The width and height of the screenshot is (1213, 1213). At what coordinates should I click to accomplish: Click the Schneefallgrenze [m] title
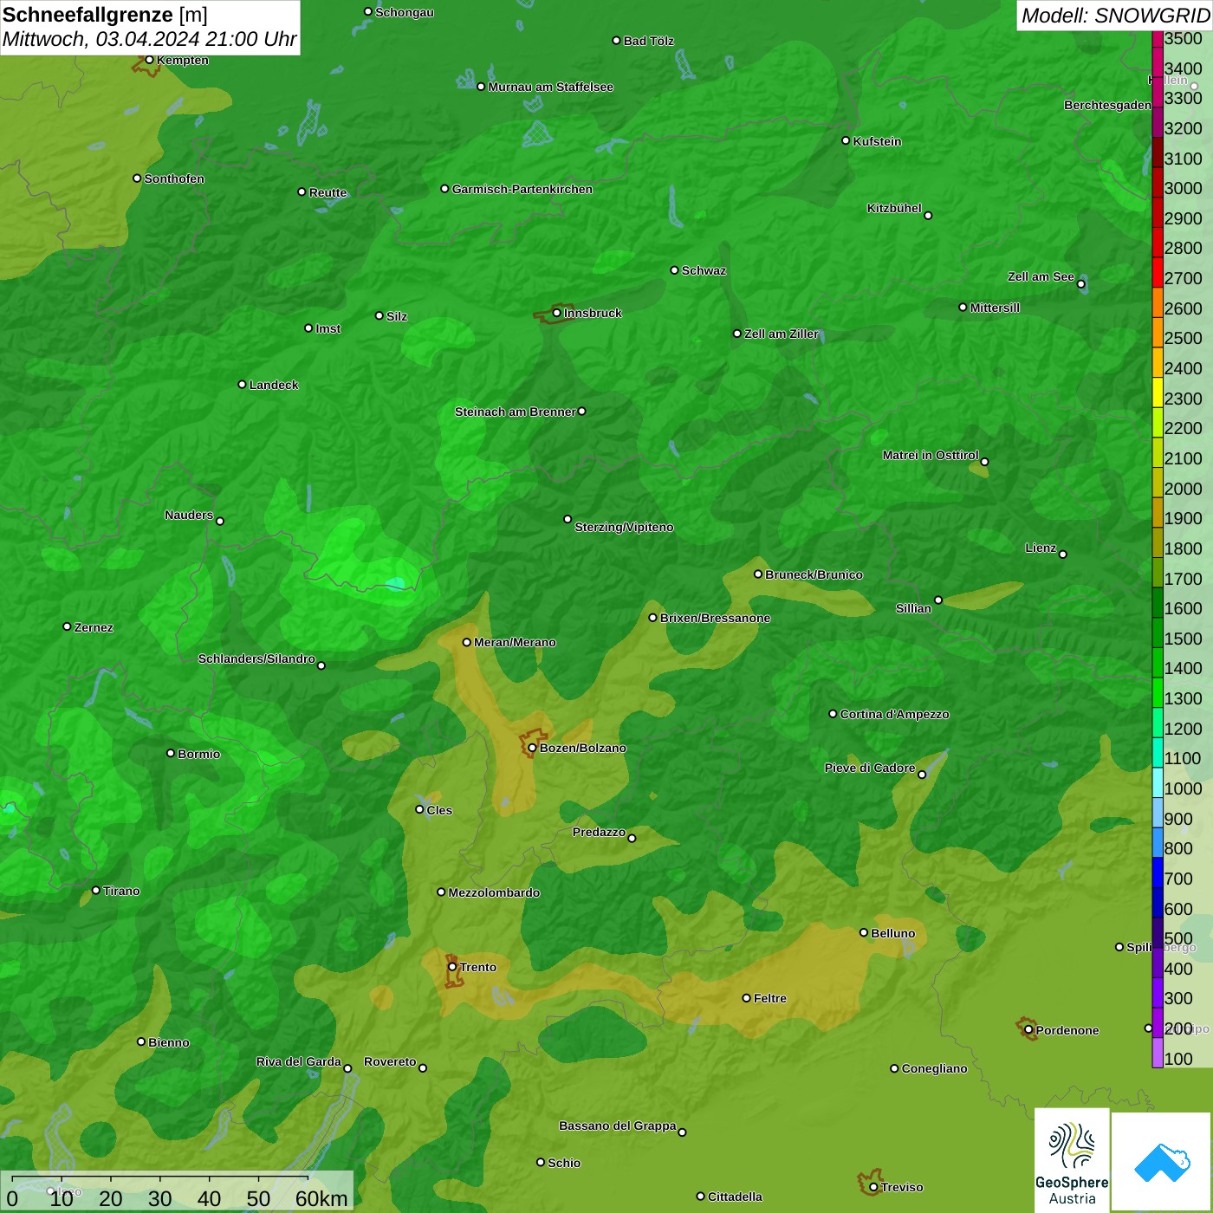pyautogui.click(x=105, y=15)
